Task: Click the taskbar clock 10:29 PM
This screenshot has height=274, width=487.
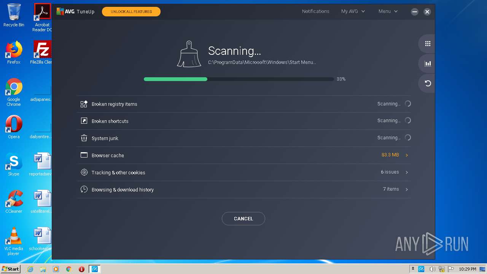Action: pyautogui.click(x=468, y=269)
